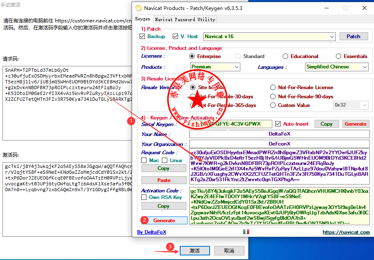Select the Educational license radio button

(285, 56)
